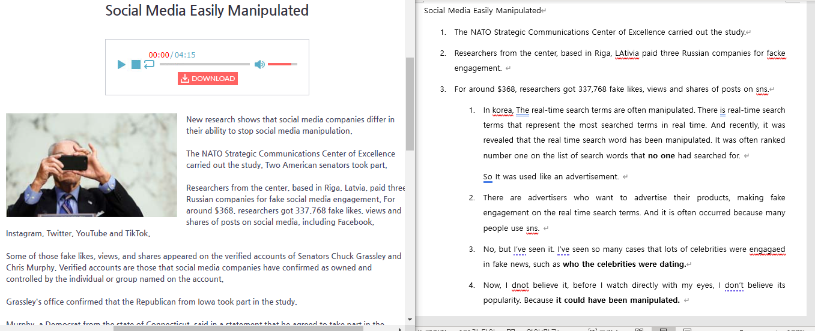Click 'So It was used like an advertisement'
The image size is (815, 331).
point(551,176)
